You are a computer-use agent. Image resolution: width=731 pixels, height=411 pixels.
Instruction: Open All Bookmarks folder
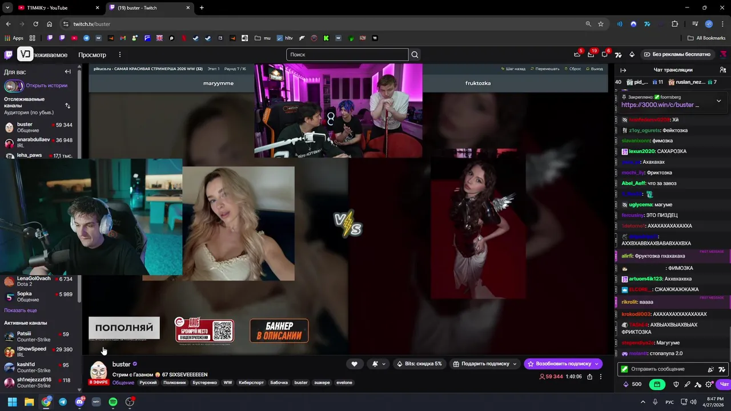click(x=706, y=38)
